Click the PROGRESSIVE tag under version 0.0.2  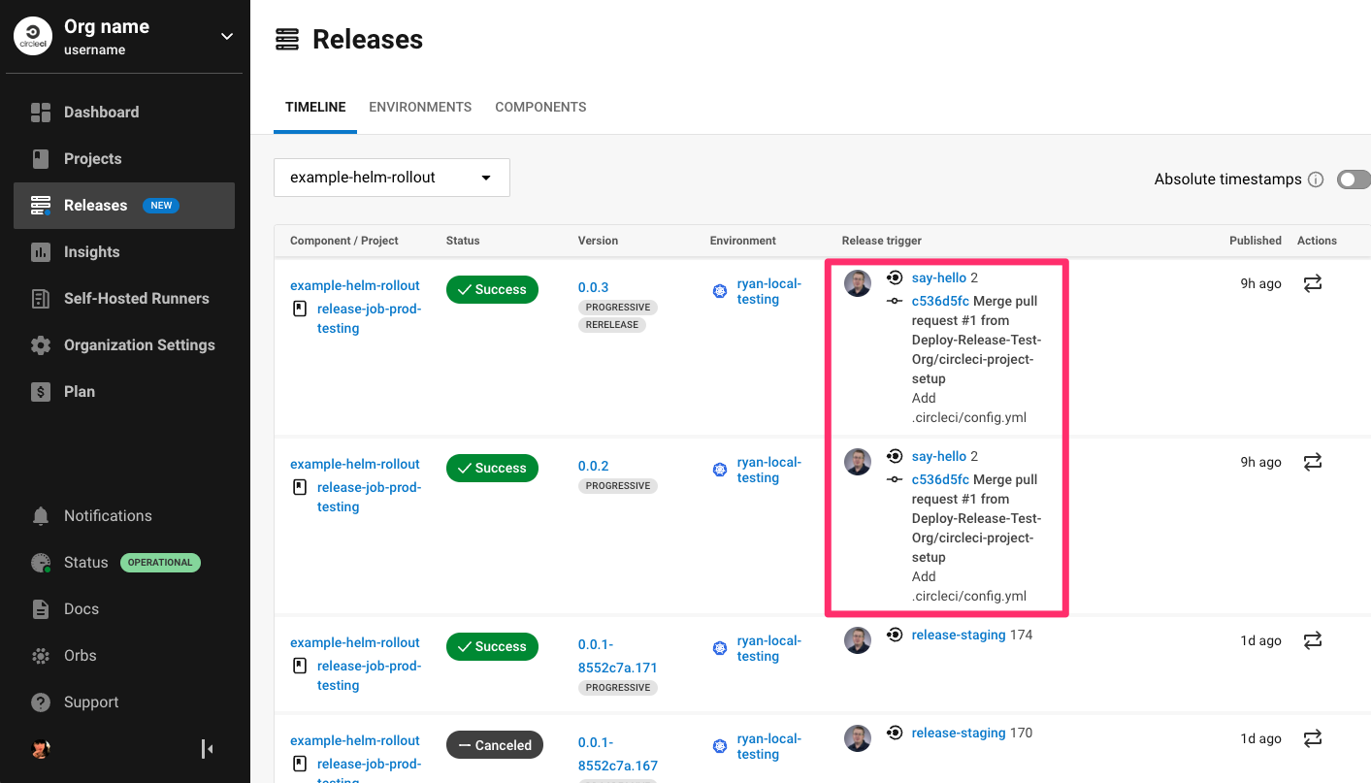(618, 486)
